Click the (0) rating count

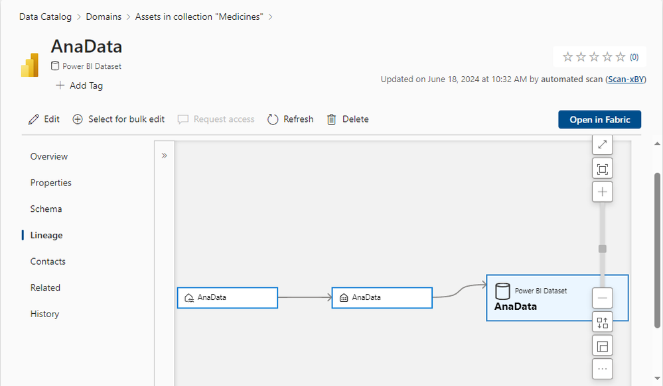(x=634, y=57)
